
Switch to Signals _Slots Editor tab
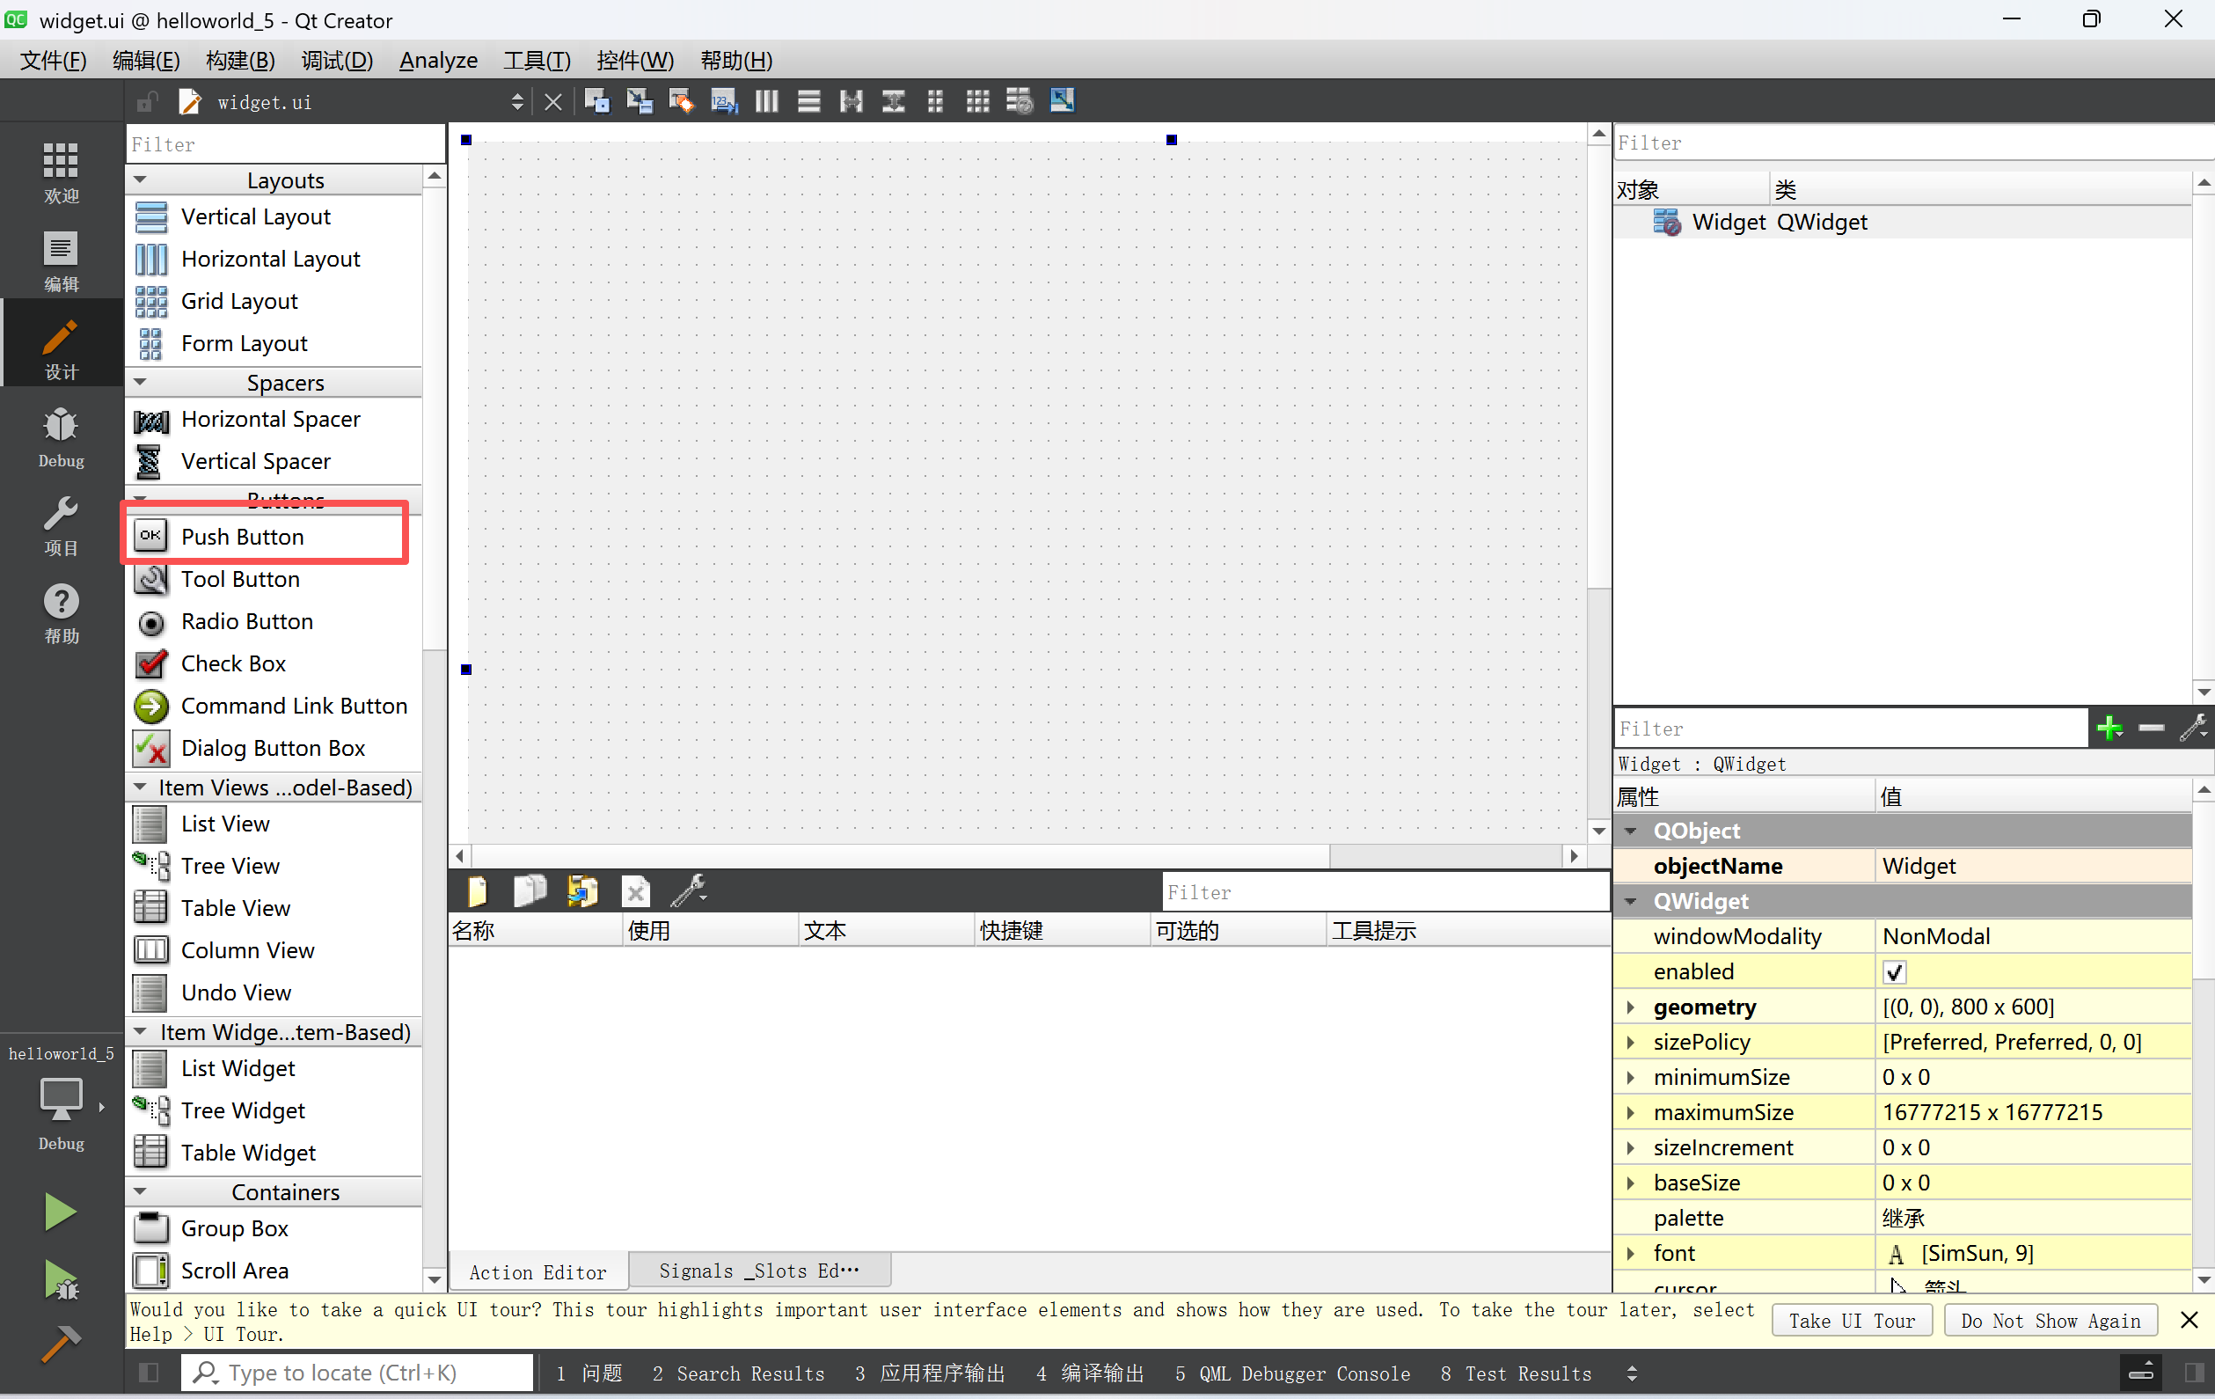pos(758,1271)
